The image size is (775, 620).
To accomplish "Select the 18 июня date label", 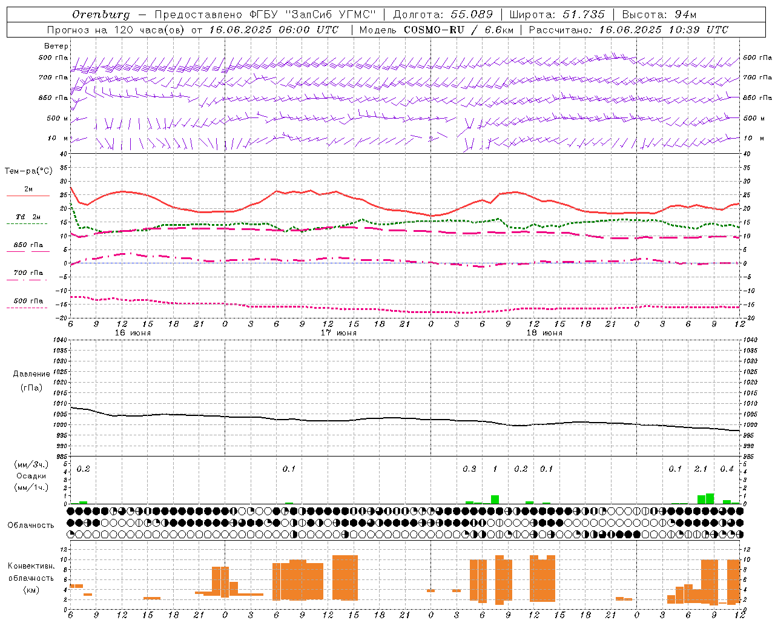I will coord(544,333).
